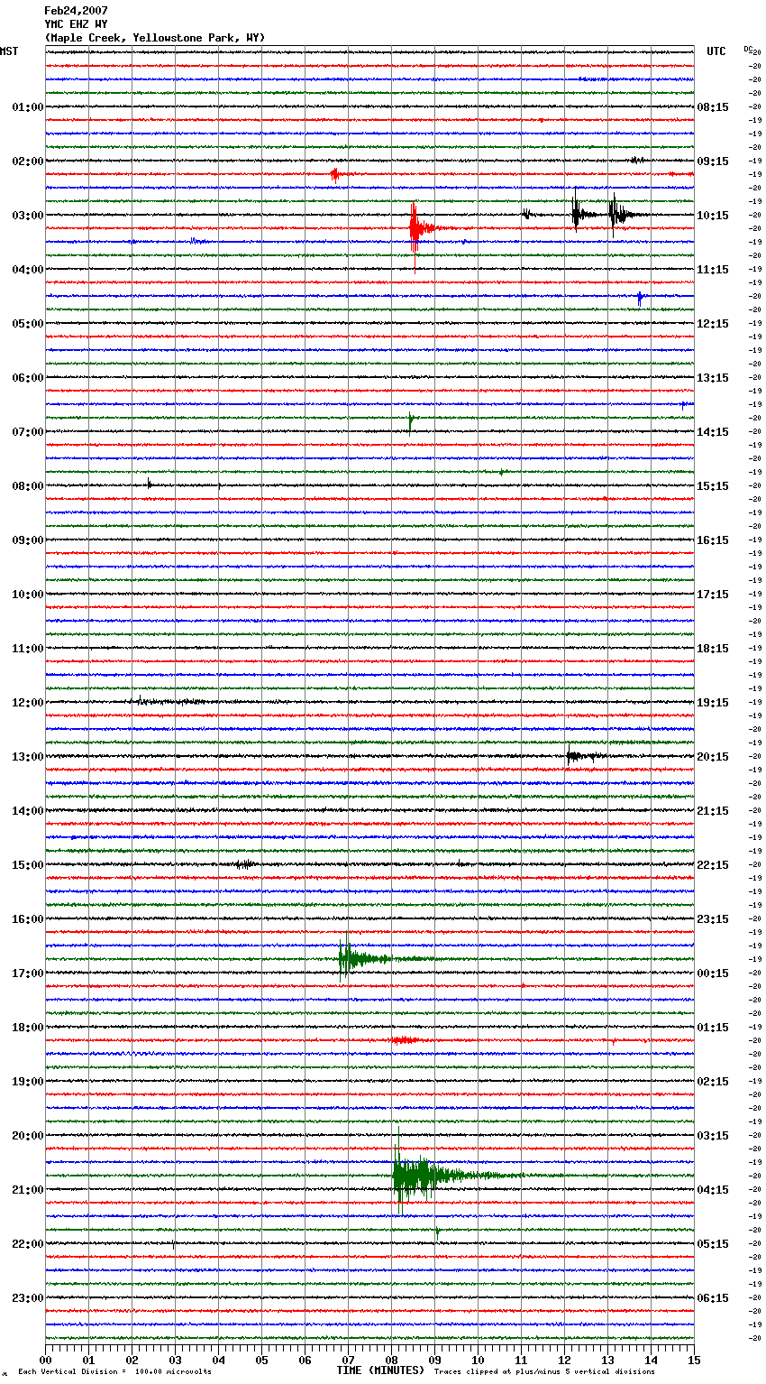Select the 12:00 MST time label

(28, 702)
